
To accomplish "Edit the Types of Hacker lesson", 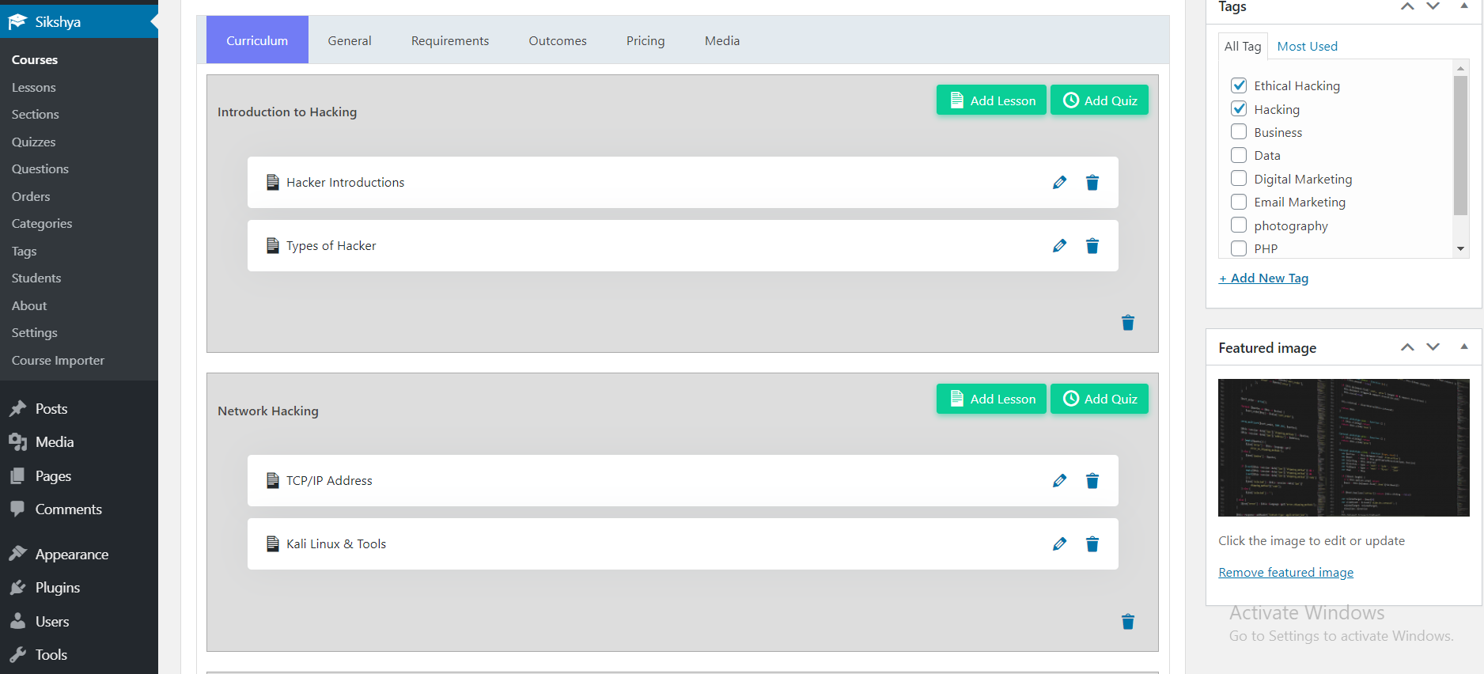I will (x=1059, y=246).
